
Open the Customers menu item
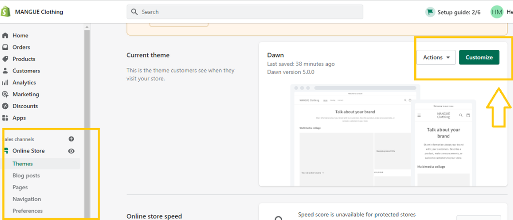tap(26, 71)
